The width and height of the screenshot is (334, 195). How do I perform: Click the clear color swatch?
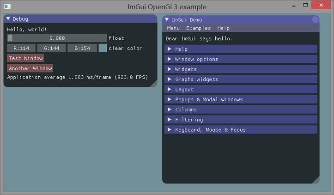(103, 48)
